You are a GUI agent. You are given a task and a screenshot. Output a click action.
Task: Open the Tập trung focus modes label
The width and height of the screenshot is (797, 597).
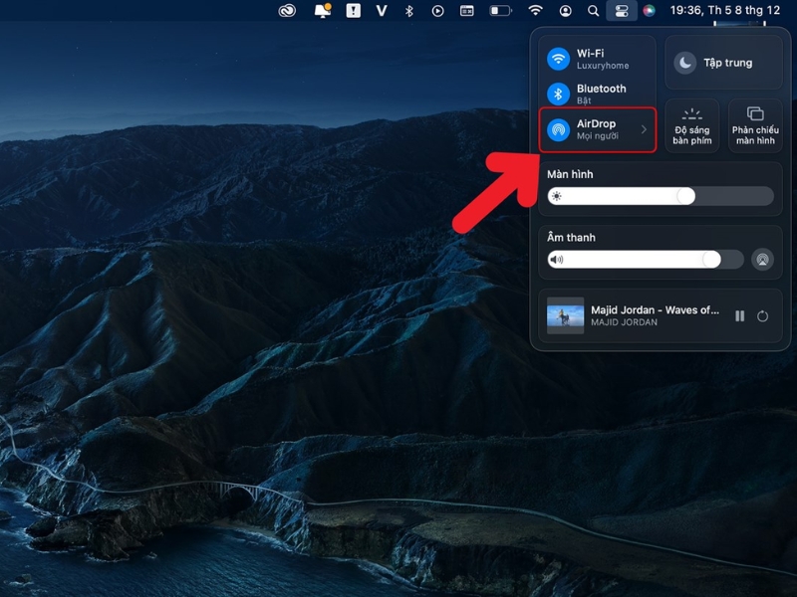728,63
